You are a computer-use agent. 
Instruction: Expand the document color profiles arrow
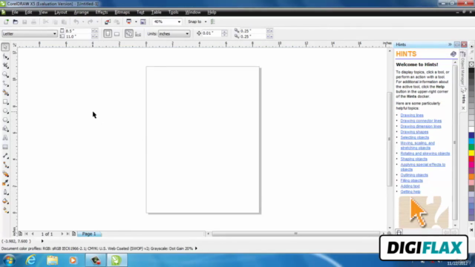coord(196,248)
